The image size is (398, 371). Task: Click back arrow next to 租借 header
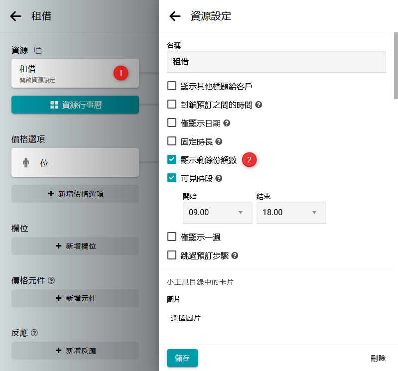(16, 16)
